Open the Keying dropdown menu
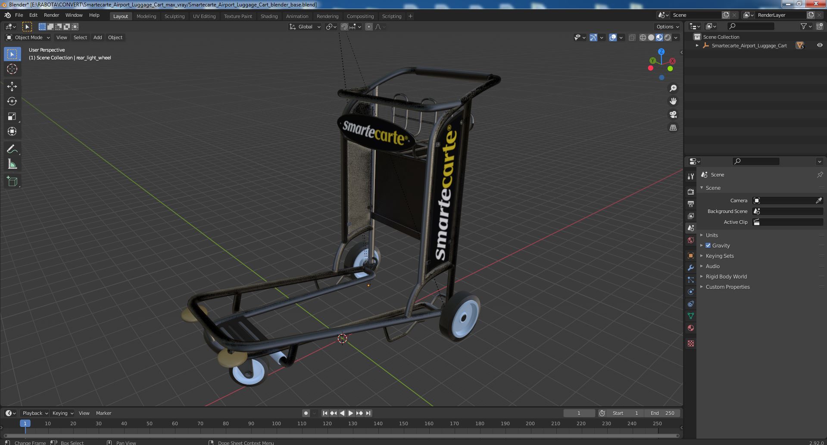Viewport: 827px width, 445px height. [62, 413]
